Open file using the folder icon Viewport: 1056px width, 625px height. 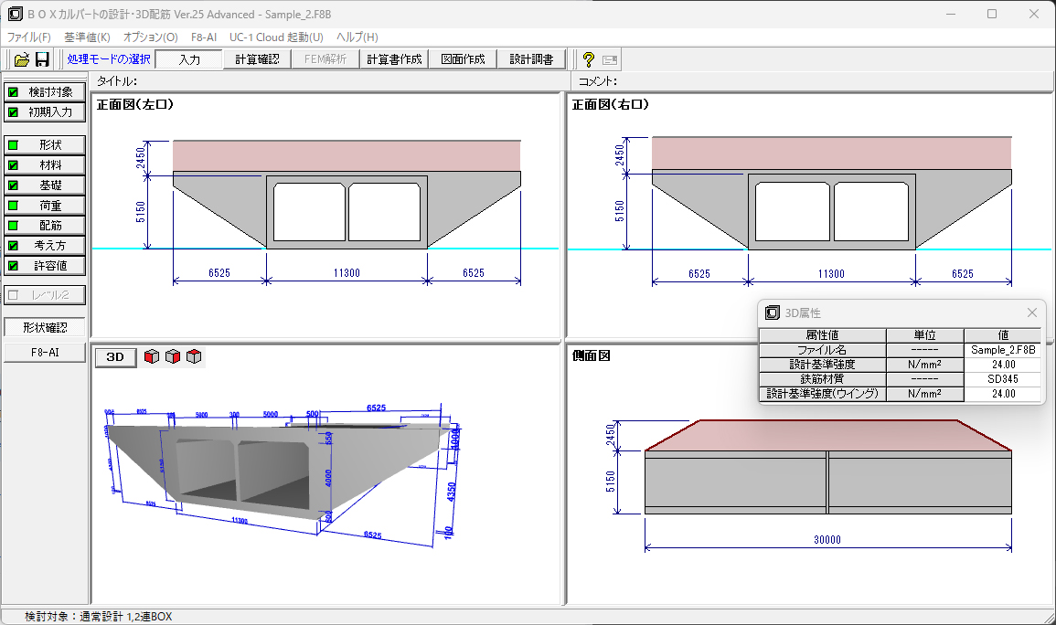[x=22, y=60]
